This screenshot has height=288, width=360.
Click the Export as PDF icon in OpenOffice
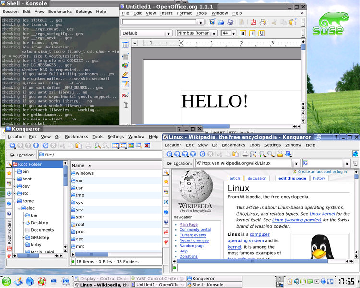pyautogui.click(x=253, y=22)
